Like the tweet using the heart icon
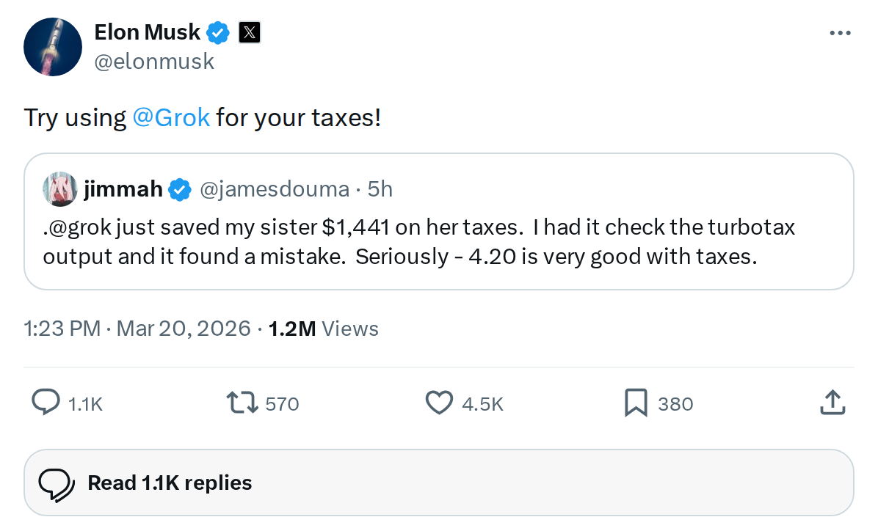This screenshot has height=528, width=878. pos(438,403)
